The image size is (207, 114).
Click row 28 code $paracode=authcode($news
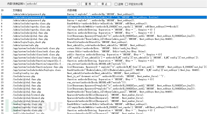[106, 98]
